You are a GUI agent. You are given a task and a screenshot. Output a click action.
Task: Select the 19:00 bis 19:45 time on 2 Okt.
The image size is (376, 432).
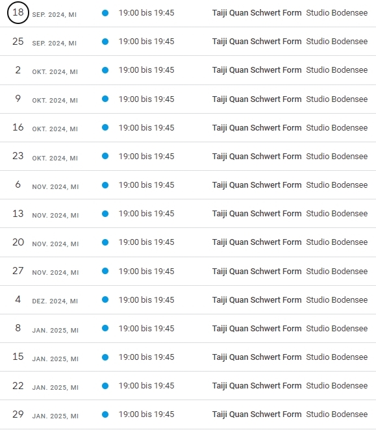(x=146, y=70)
